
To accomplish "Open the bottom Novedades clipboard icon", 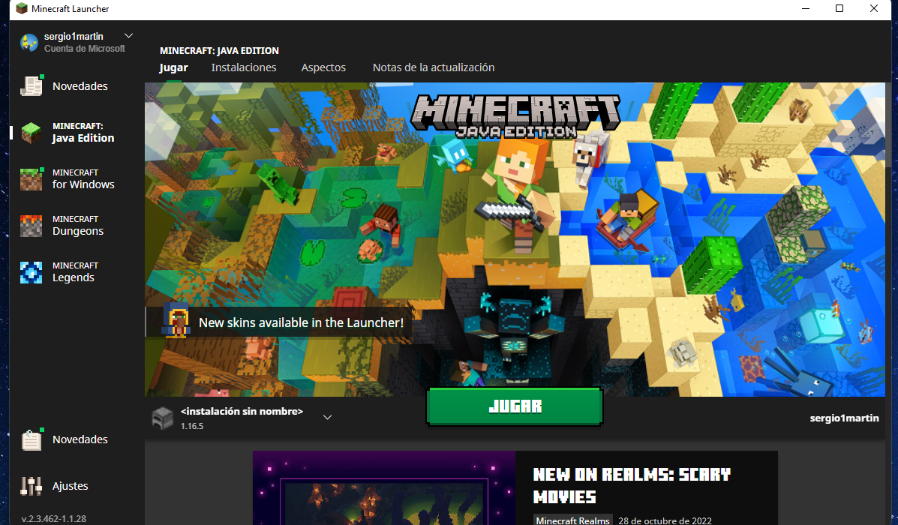I will click(x=32, y=439).
